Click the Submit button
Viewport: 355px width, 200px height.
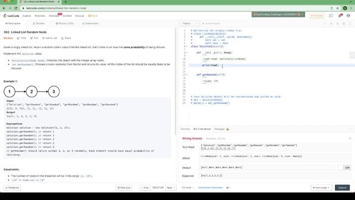(x=342, y=188)
